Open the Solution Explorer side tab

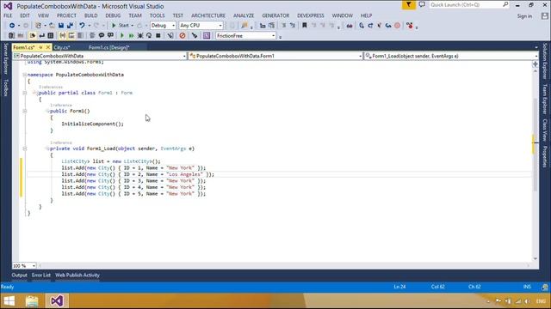point(545,61)
